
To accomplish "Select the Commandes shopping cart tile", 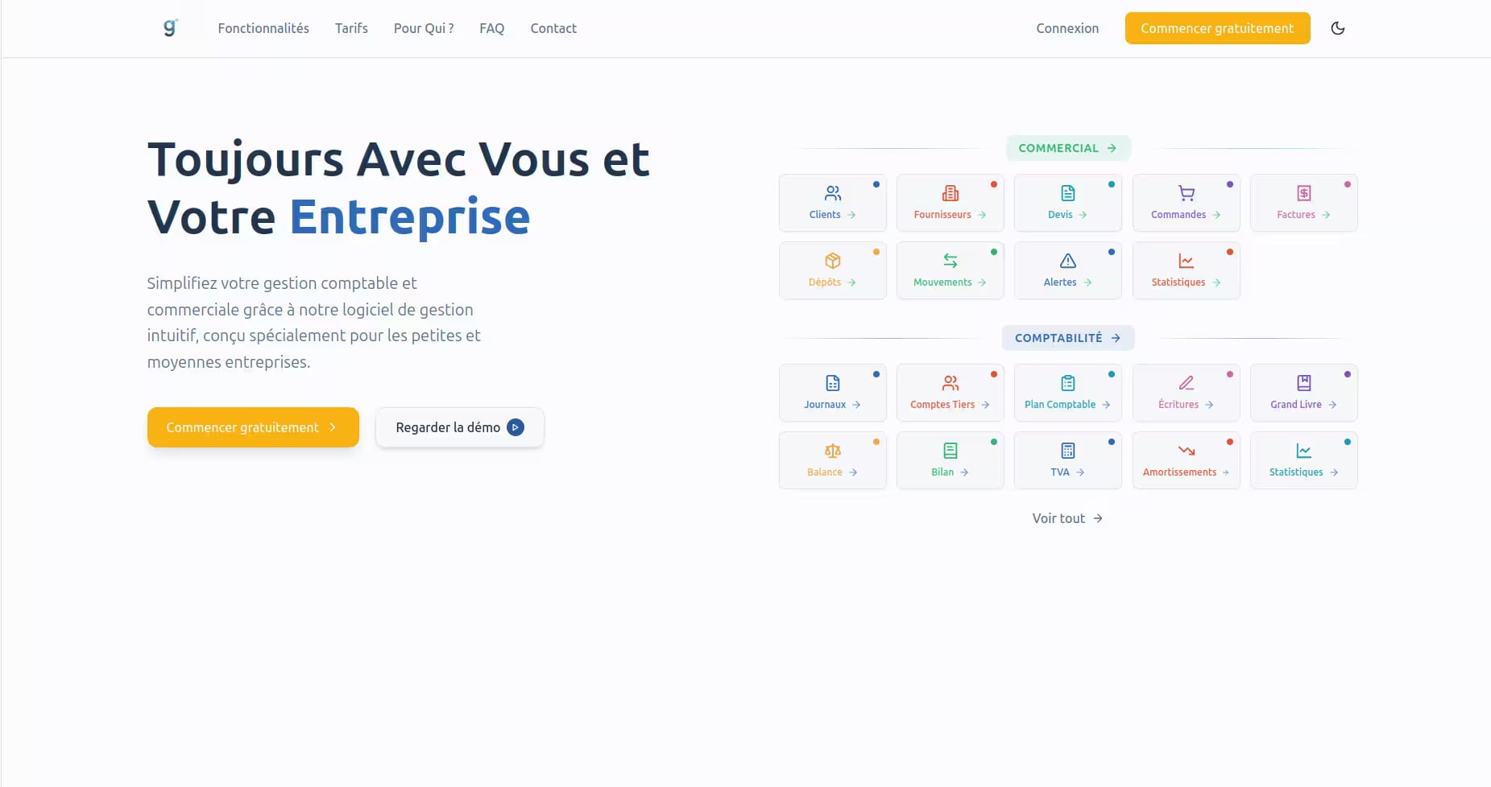I will tap(1186, 203).
